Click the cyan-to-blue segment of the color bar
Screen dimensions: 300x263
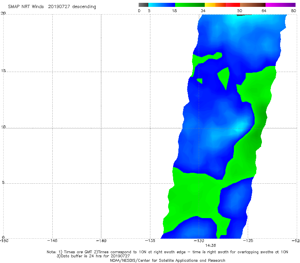point(162,5)
